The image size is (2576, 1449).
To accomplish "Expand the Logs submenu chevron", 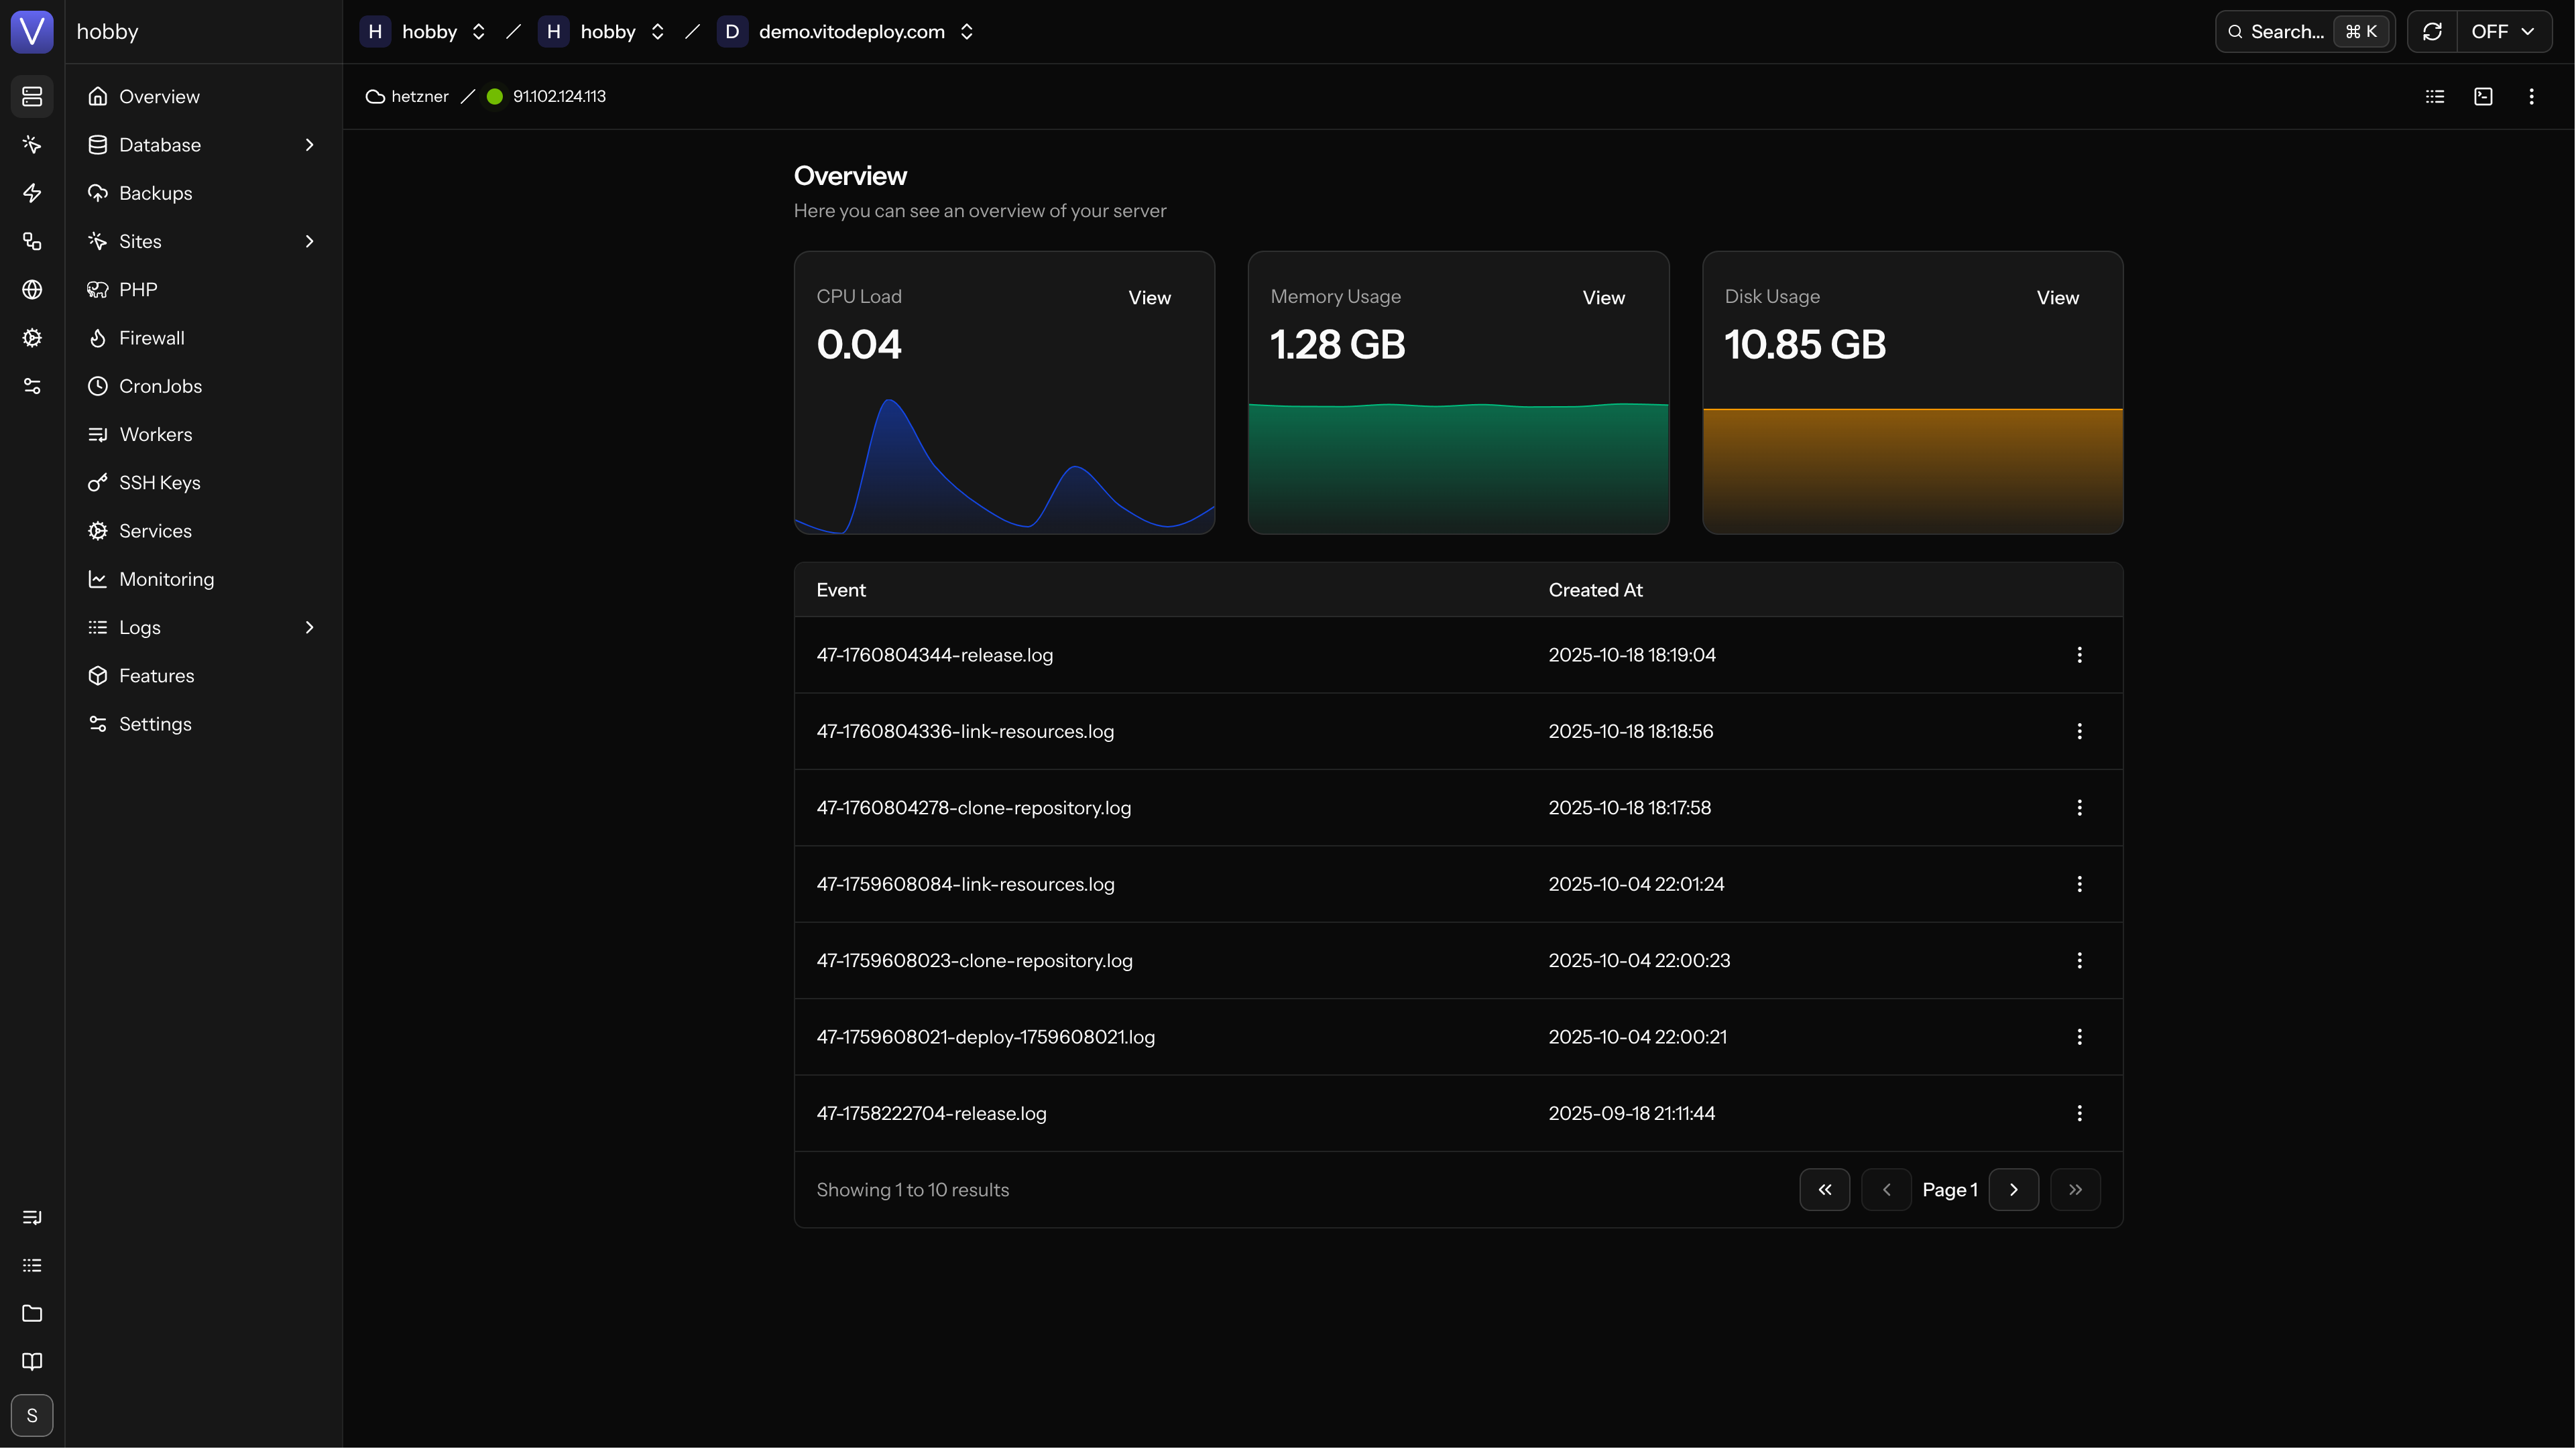I will [x=309, y=627].
